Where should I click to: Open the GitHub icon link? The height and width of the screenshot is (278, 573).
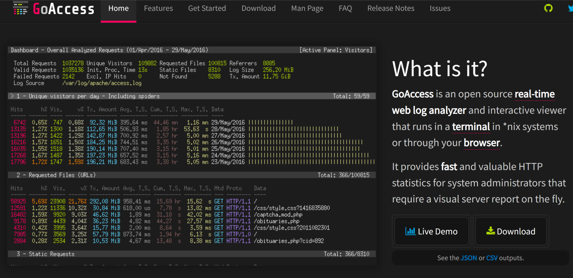548,8
